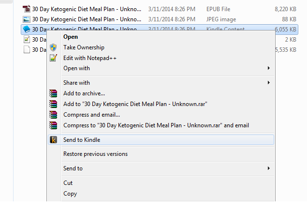The image size is (307, 213).
Task: Expand the Open with submenu arrow
Action: [x=269, y=68]
